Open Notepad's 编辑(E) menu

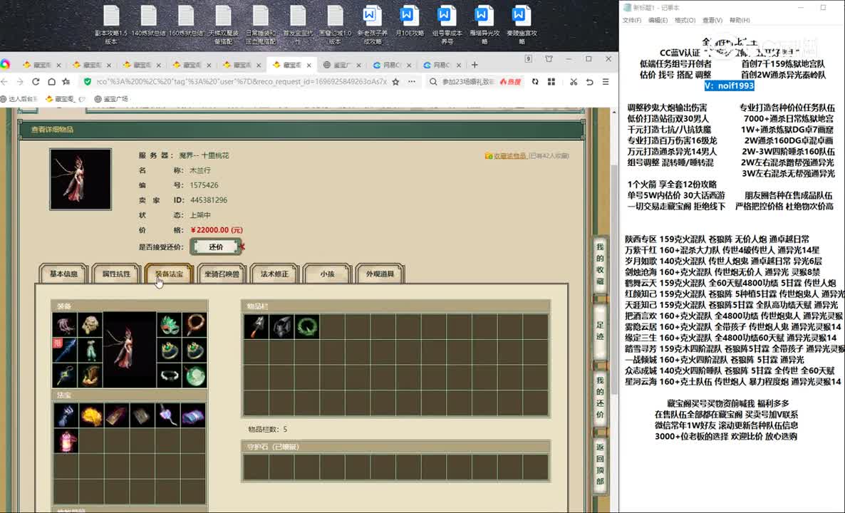click(x=658, y=20)
